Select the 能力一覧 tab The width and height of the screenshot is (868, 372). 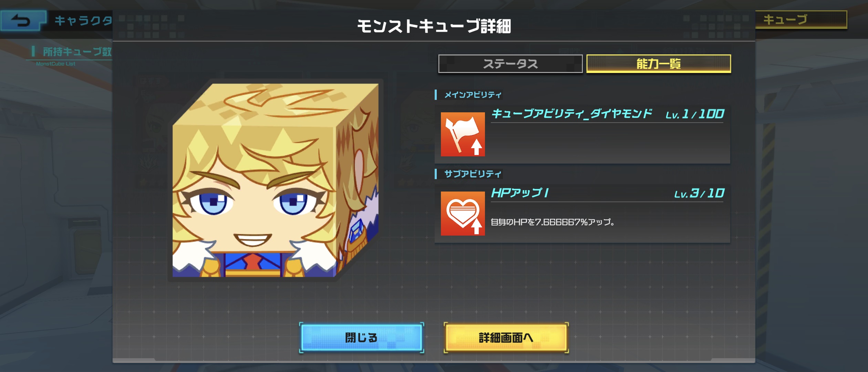[x=659, y=64]
